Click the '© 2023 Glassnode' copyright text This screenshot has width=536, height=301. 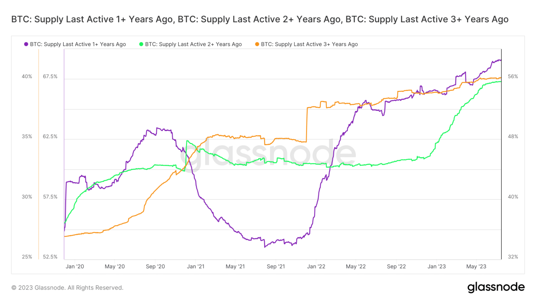67,288
